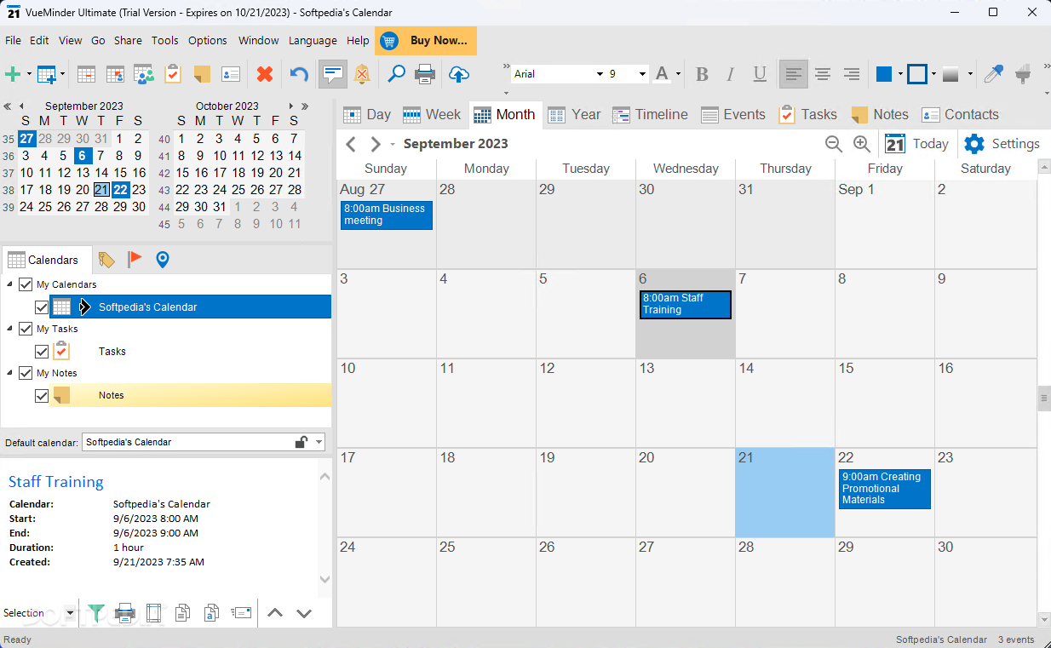Image resolution: width=1051 pixels, height=648 pixels.
Task: Click the new meeting request people icon
Action: tap(144, 74)
